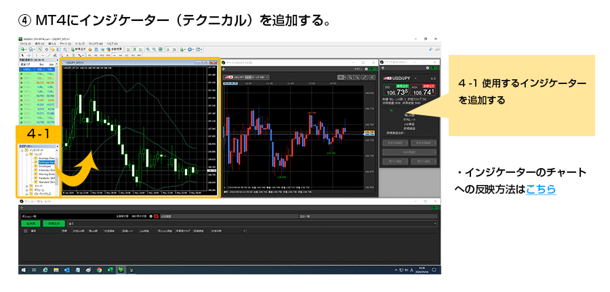Select Standard Deviation indicator in navigator
The height and width of the screenshot is (292, 610).
(47, 182)
